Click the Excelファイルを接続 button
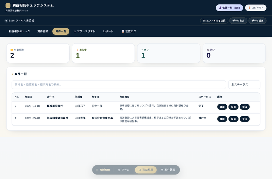The image size is (272, 179). point(214,21)
